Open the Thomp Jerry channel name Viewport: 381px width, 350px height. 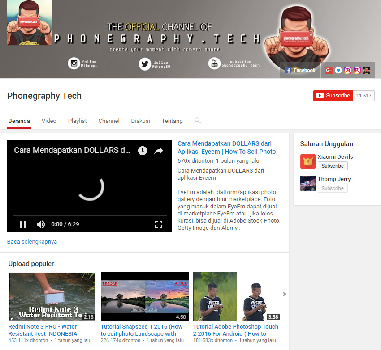[334, 179]
